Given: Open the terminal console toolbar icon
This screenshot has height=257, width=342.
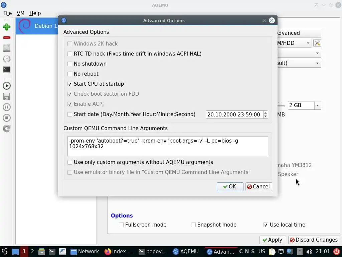Looking at the screenshot, I should (7, 69).
